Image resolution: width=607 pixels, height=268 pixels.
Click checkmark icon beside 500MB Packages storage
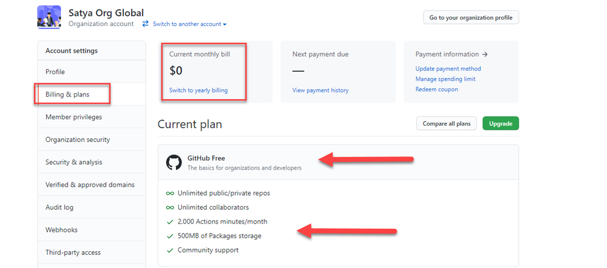[170, 236]
